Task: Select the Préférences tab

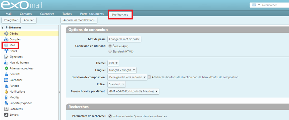Action: (120, 15)
